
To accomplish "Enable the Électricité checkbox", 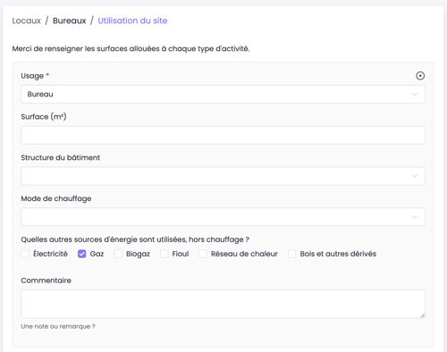I will (x=25, y=254).
